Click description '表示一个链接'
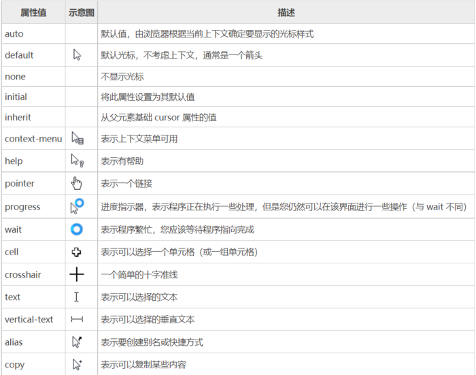Viewport: 476px width, 375px height. 126,184
